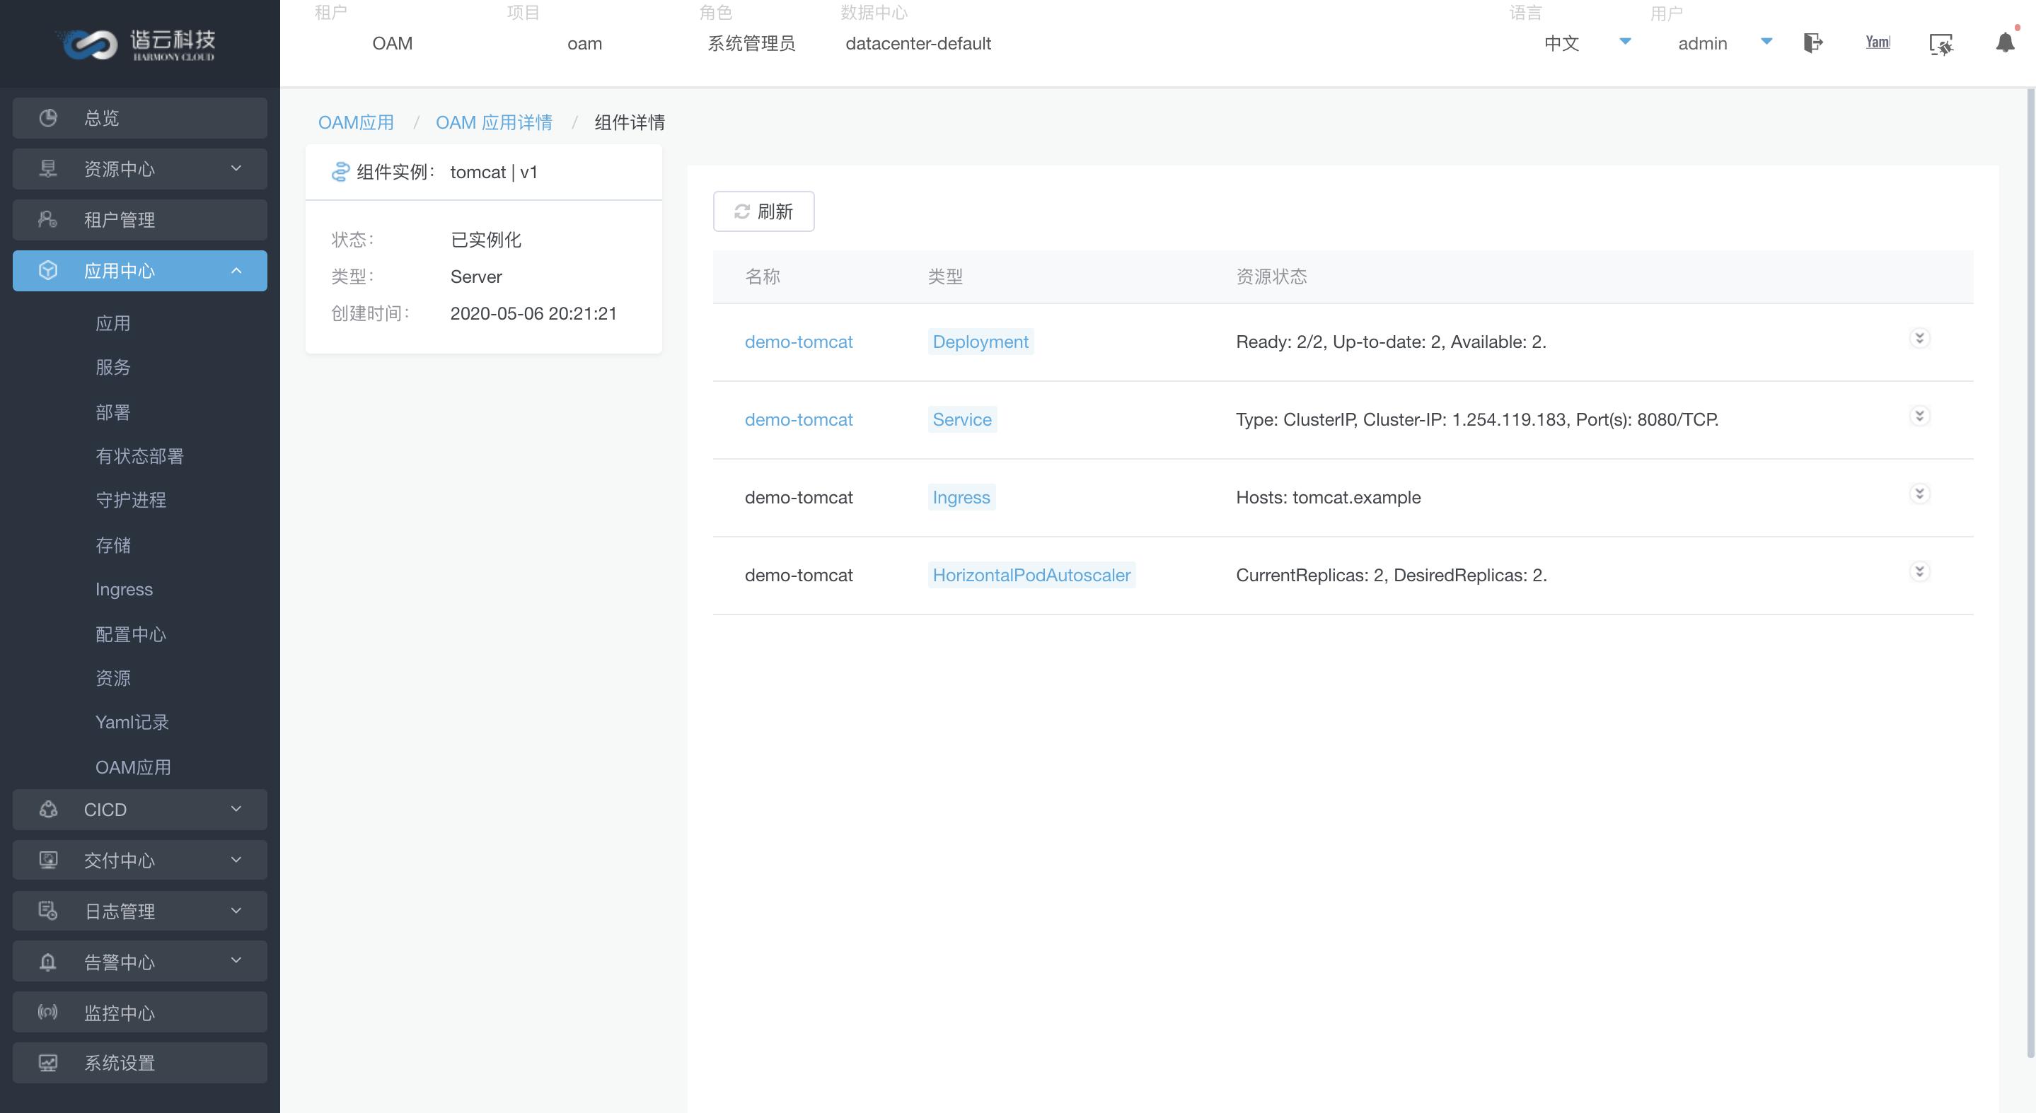This screenshot has height=1113, width=2036.
Task: Click the Service type tag
Action: click(x=962, y=419)
